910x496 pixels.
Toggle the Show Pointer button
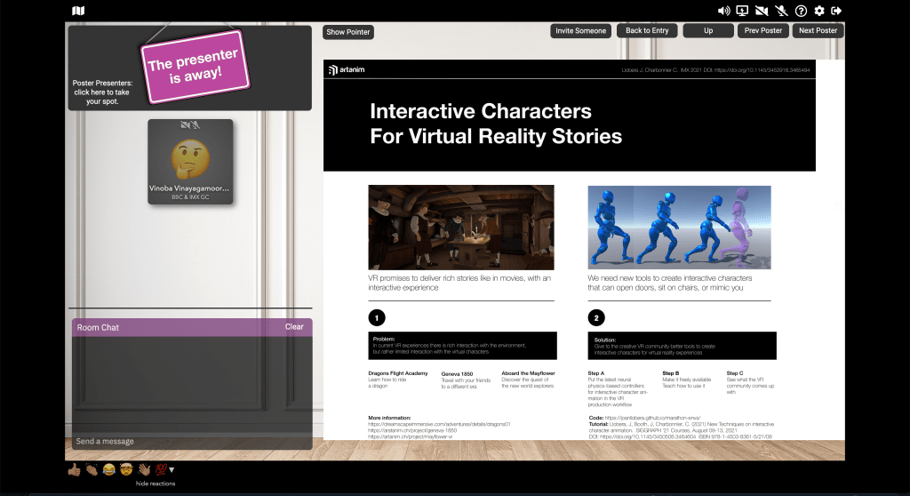click(348, 32)
